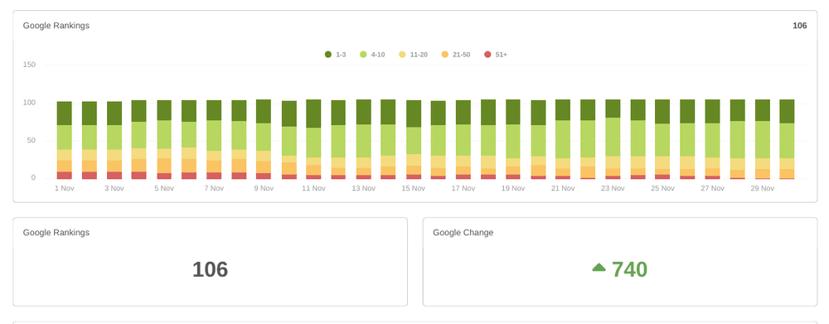Select the 11 Nov bar
The height and width of the screenshot is (324, 829).
(x=313, y=139)
